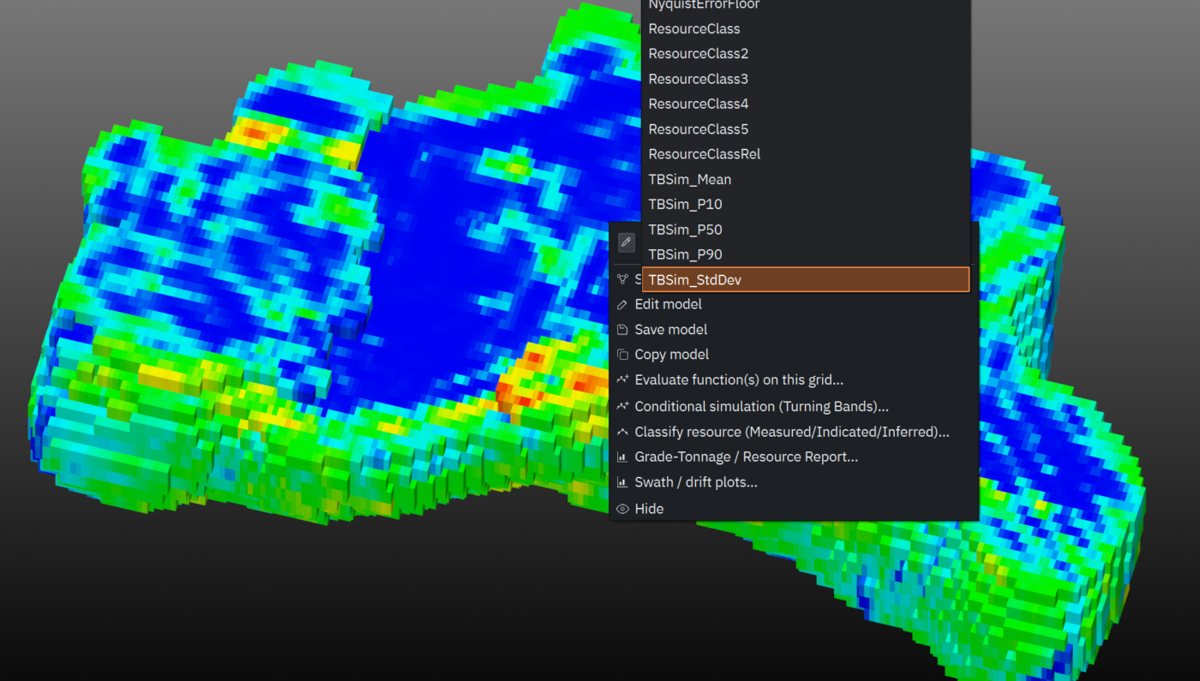Open Edit model from the context menu
The image size is (1200, 681).
tap(794, 304)
